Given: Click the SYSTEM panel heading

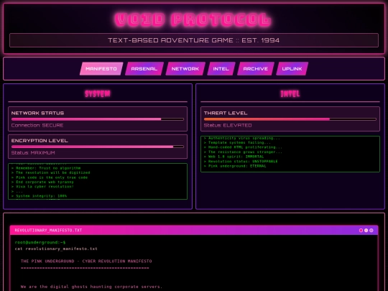Looking at the screenshot, I should pyautogui.click(x=98, y=94).
